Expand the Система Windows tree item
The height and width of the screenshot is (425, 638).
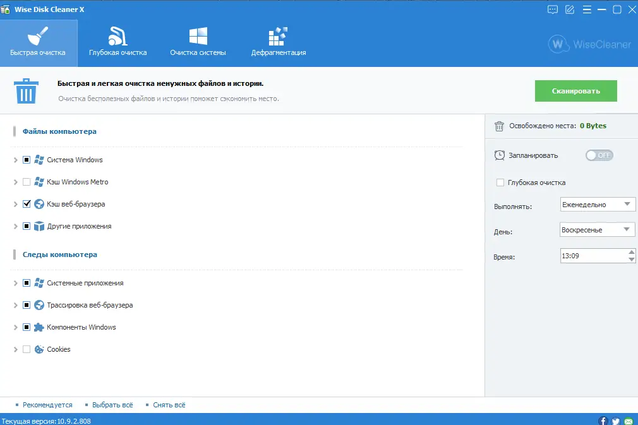click(x=15, y=160)
